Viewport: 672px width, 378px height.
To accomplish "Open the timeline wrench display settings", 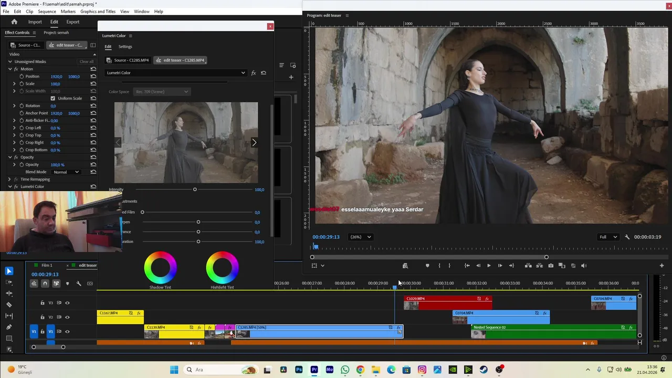I will pyautogui.click(x=79, y=283).
